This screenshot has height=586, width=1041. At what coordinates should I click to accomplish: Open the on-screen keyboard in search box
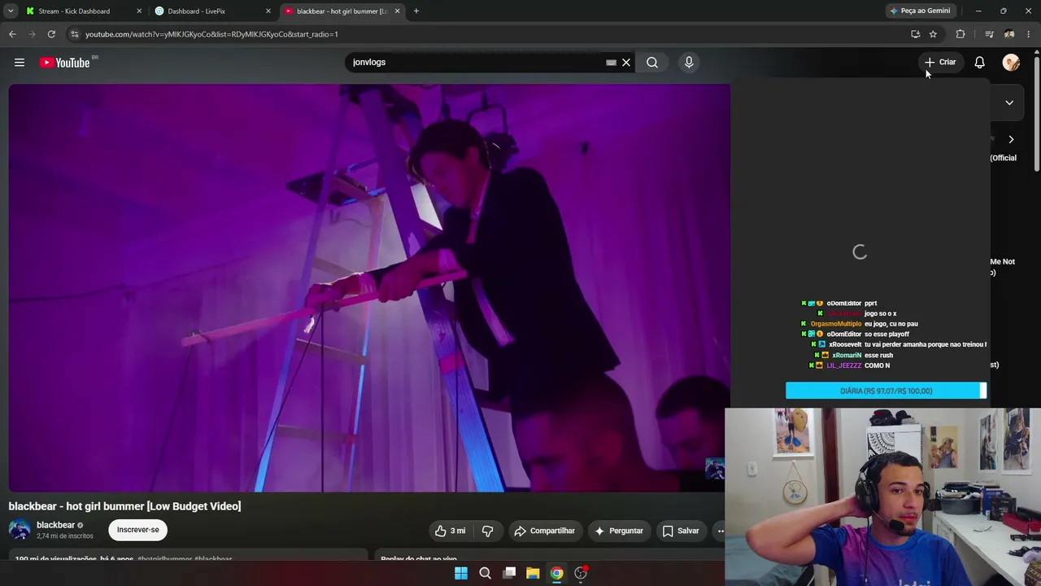(x=611, y=63)
